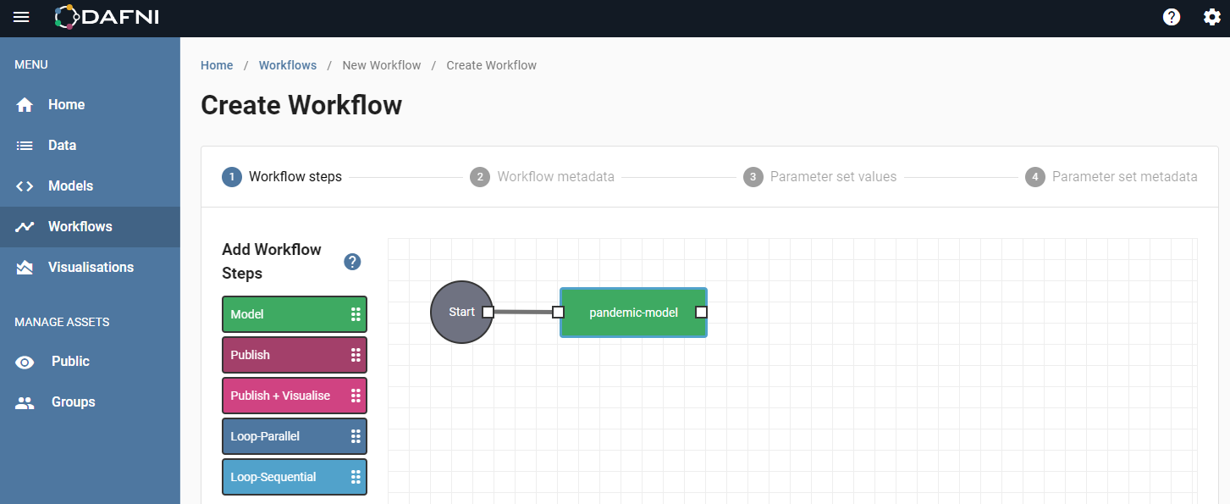
Task: Click the help question-mark icon in the top bar
Action: point(1171,16)
